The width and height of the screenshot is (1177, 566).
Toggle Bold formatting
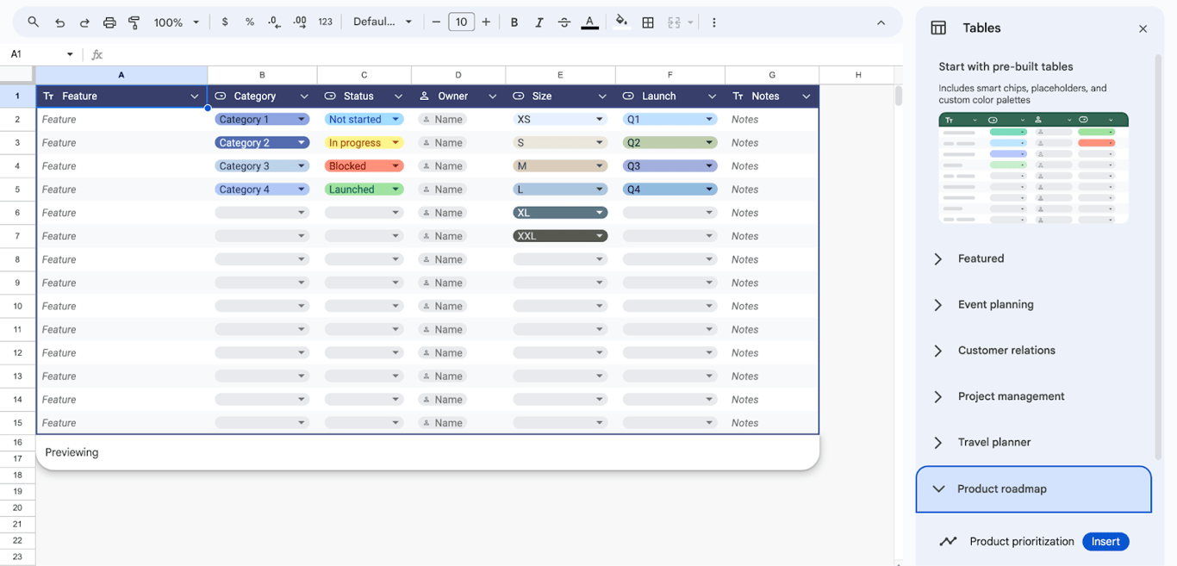pyautogui.click(x=514, y=22)
